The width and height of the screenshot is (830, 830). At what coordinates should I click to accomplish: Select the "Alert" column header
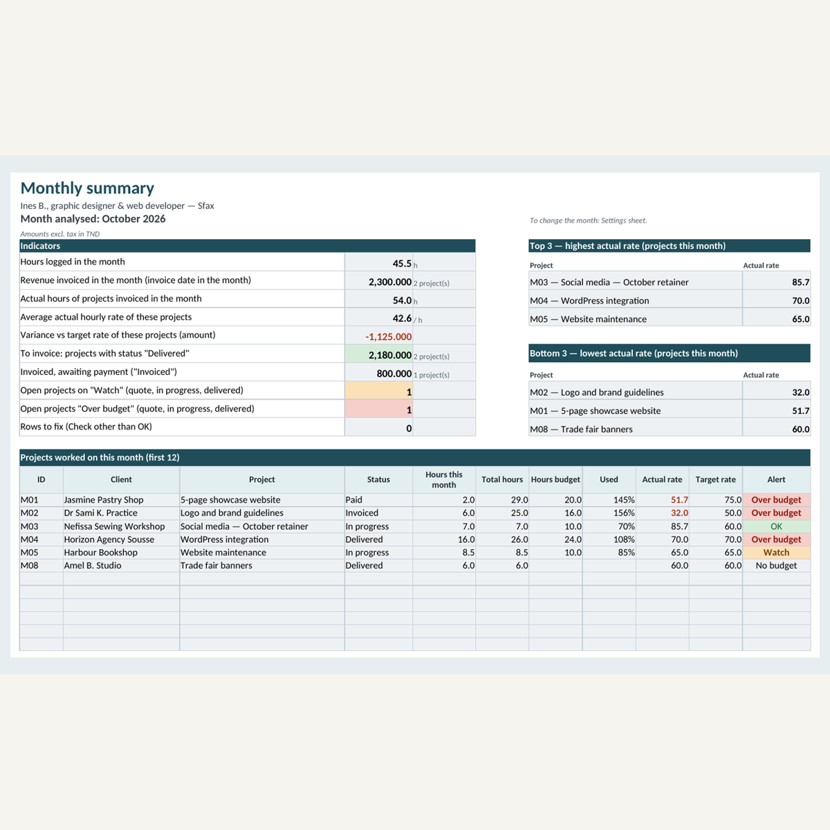pos(776,479)
